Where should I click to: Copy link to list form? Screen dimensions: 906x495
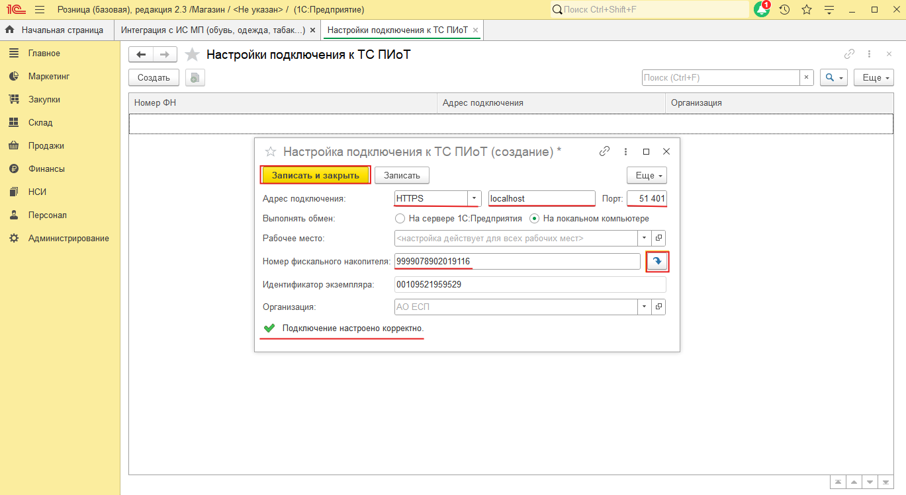click(x=850, y=55)
